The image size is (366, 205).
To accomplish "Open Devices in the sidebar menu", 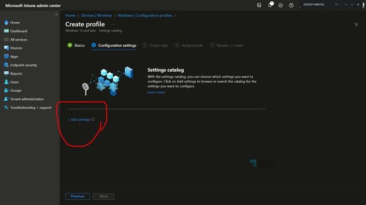I will click(16, 48).
